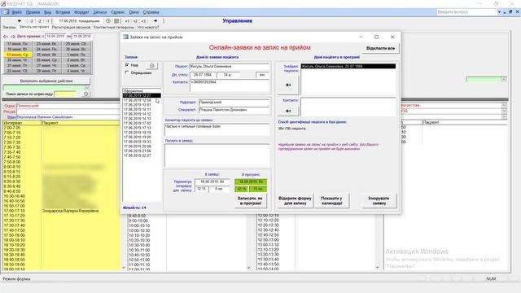The height and width of the screenshot is (293, 521).
Task: Open the Сервис menu
Action: coord(118,12)
